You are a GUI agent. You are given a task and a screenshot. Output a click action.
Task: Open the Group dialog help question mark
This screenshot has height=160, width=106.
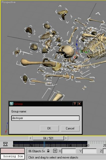point(75,104)
